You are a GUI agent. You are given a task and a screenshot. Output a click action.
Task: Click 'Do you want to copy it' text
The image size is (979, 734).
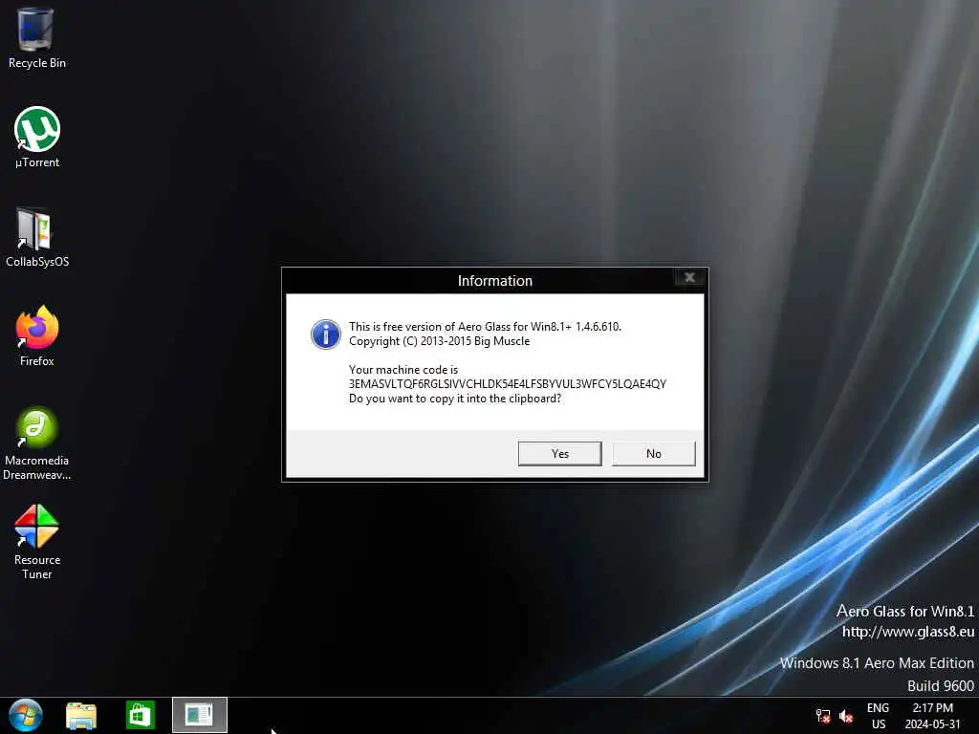pos(455,399)
